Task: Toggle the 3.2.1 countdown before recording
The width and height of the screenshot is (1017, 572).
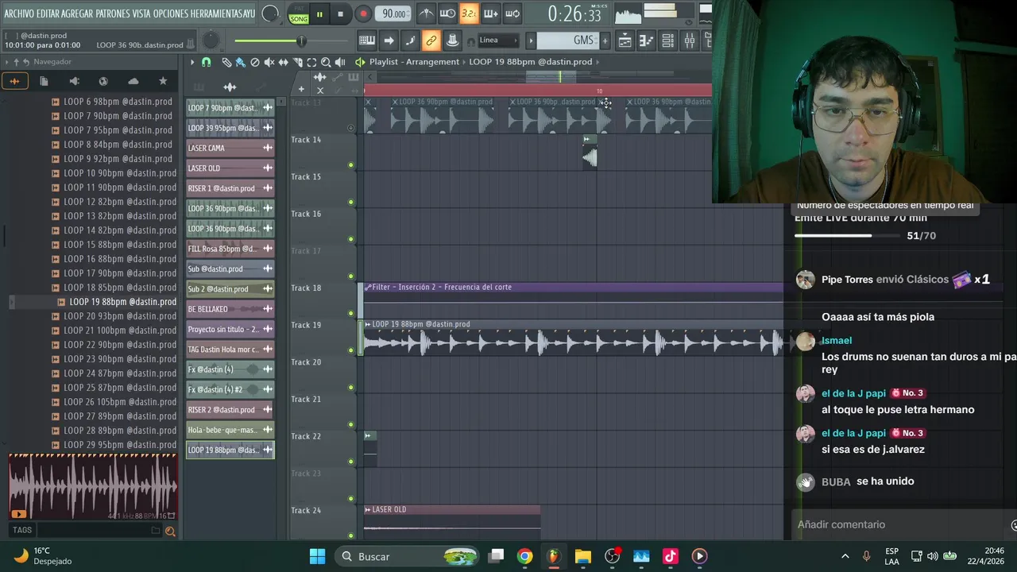Action: pyautogui.click(x=469, y=14)
